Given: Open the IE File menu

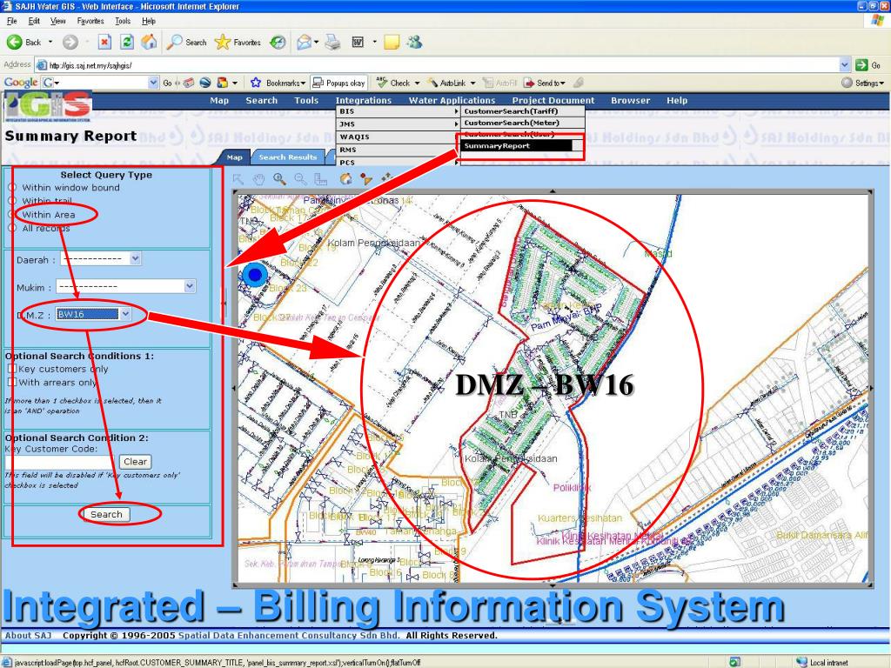Looking at the screenshot, I should (x=12, y=21).
